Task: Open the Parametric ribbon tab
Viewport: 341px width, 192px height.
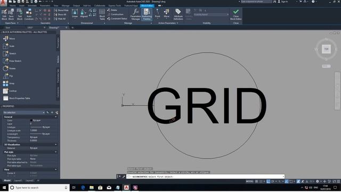Action: (x=45, y=6)
